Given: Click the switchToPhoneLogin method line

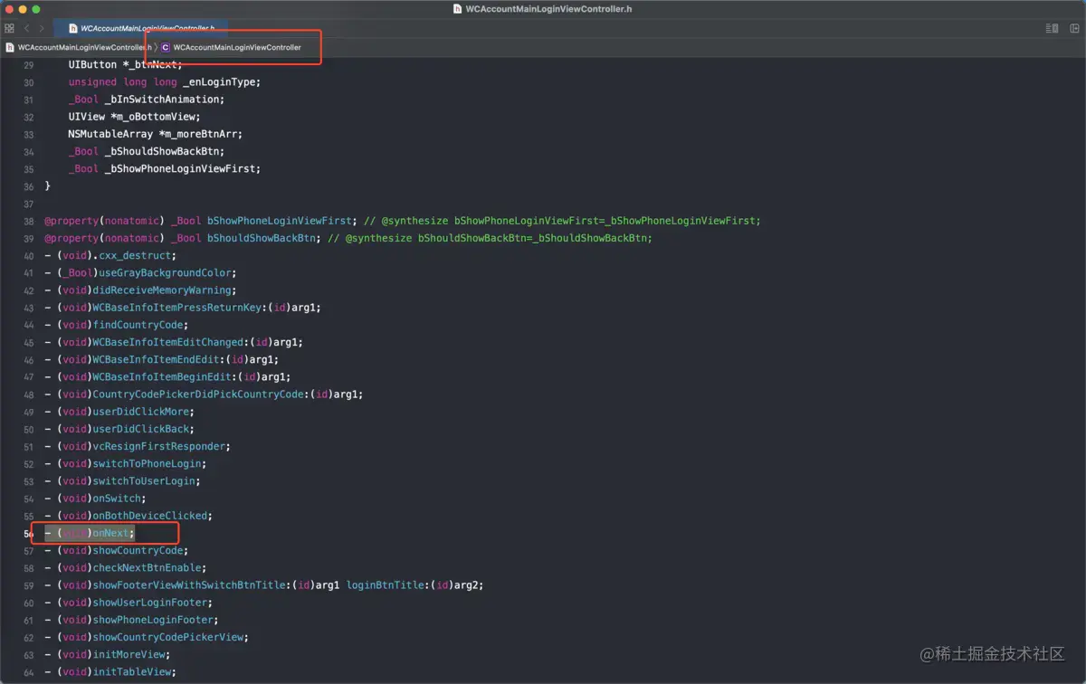Looking at the screenshot, I should click(126, 463).
